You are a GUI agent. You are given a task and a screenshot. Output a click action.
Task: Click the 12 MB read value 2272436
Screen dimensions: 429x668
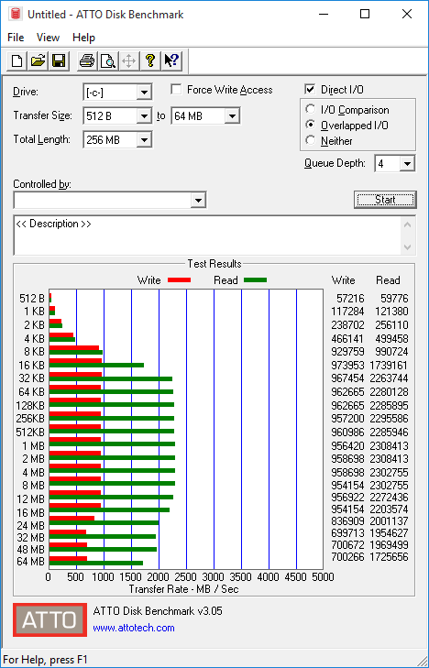[x=389, y=498]
